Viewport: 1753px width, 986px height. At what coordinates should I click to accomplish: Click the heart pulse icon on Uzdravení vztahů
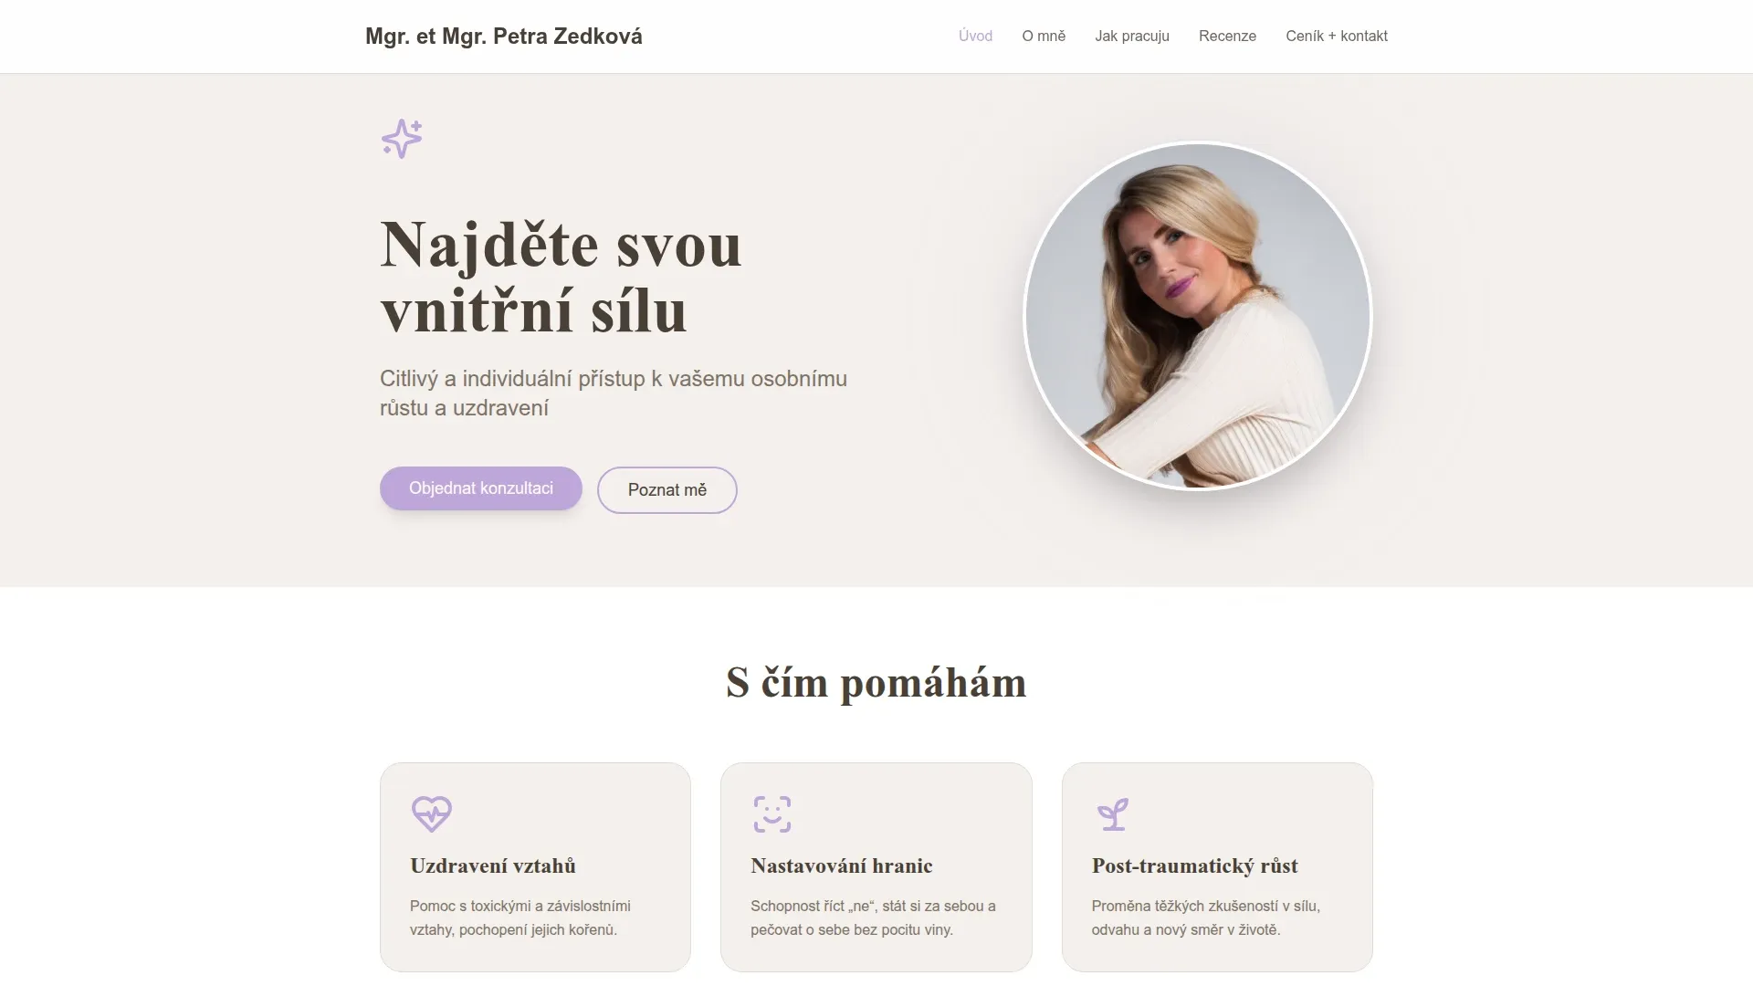[x=432, y=813]
